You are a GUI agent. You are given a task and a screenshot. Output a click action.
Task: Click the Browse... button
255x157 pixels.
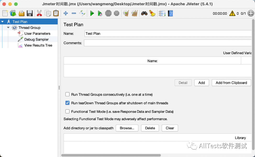pyautogui.click(x=127, y=128)
